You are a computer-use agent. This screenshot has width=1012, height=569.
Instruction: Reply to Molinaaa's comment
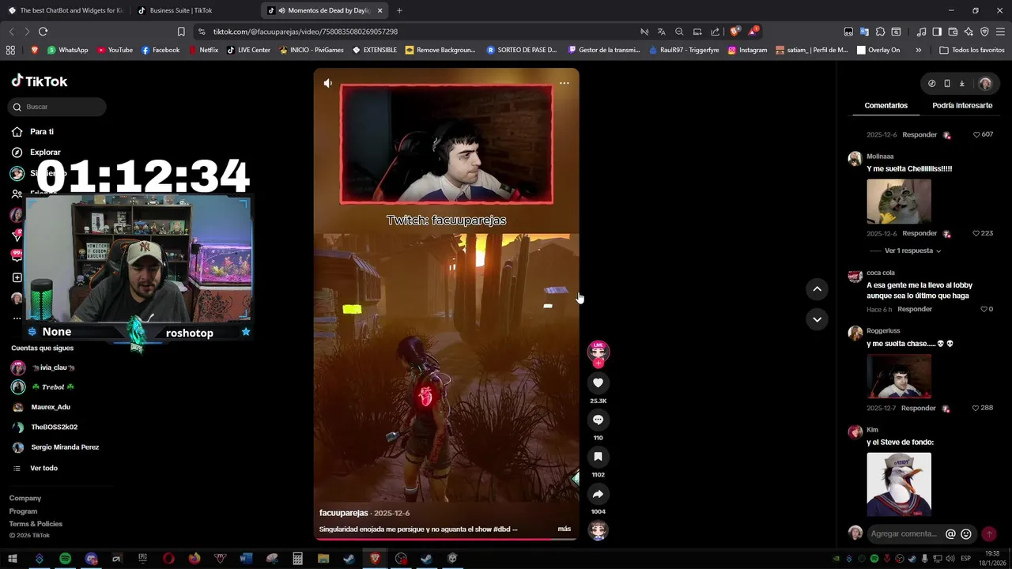pos(919,233)
